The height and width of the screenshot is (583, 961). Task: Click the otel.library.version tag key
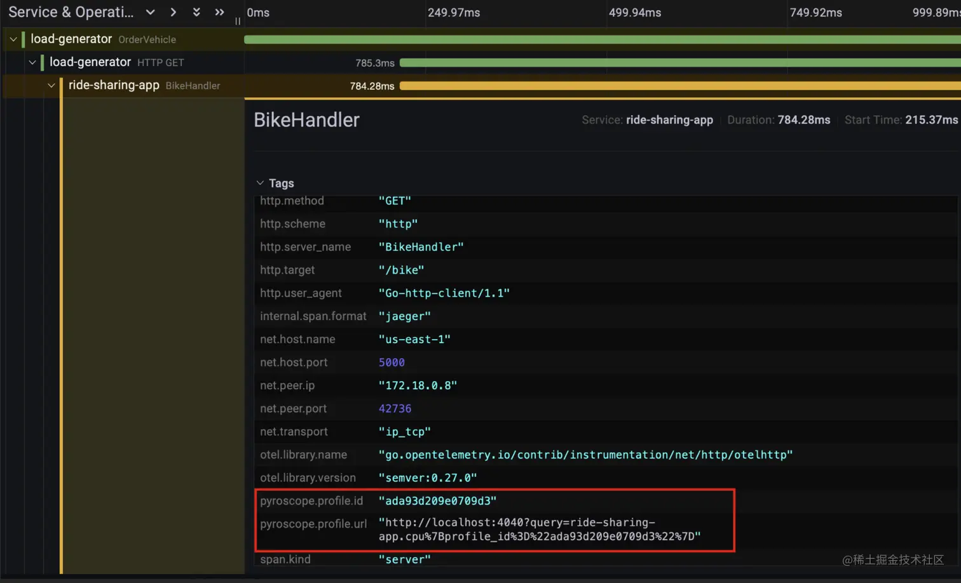pos(308,478)
